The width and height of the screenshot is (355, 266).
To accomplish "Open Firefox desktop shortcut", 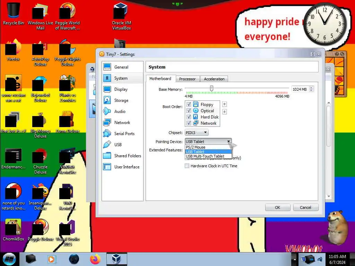I will click(x=14, y=50).
